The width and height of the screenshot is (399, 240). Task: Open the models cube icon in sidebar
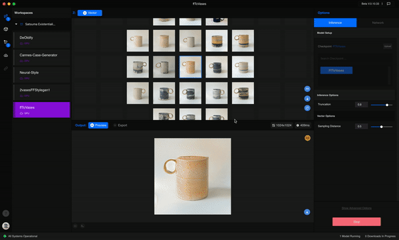pos(6,29)
